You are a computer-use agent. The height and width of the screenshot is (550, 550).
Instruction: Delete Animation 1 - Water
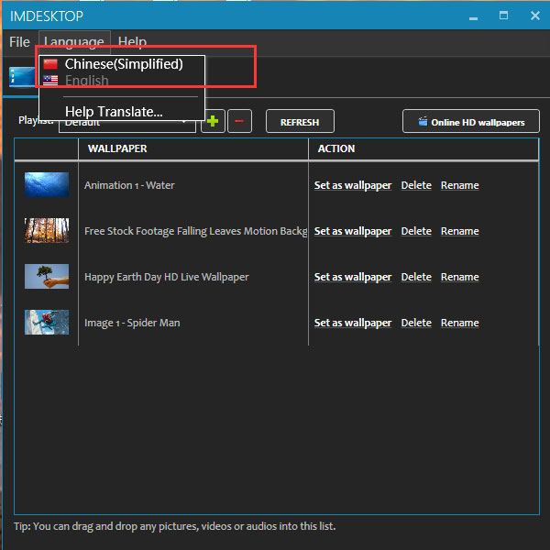coord(416,185)
